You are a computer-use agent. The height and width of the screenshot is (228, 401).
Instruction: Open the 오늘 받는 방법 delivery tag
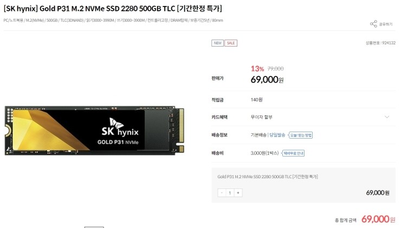pyautogui.click(x=301, y=135)
